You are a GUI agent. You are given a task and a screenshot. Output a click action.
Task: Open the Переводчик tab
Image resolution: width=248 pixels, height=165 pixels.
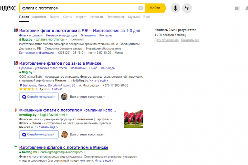(x=115, y=17)
